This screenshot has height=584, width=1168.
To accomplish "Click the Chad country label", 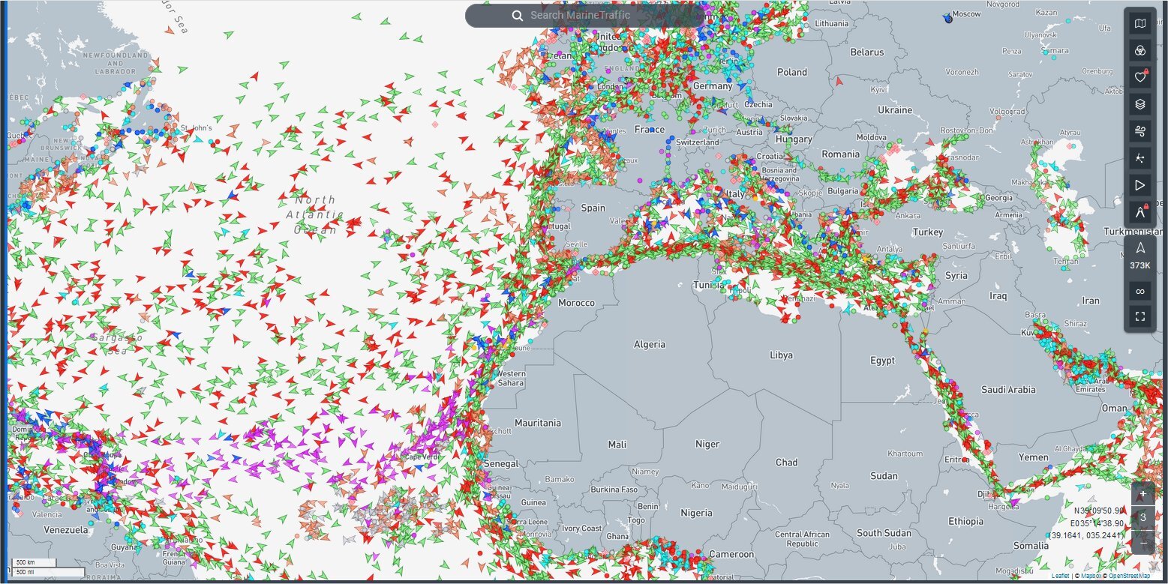I will point(787,463).
